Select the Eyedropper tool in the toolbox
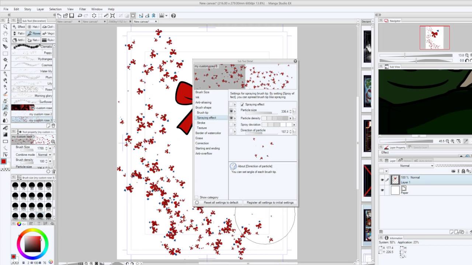Image resolution: width=472 pixels, height=265 pixels. [x=5, y=67]
